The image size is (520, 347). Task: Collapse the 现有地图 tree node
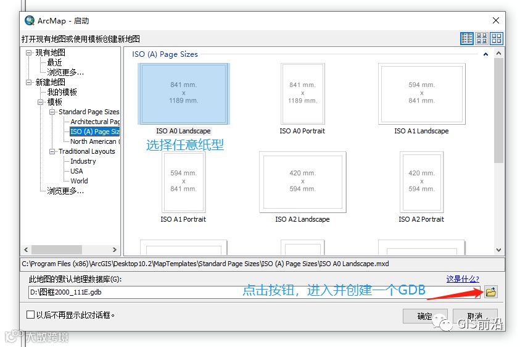click(29, 53)
